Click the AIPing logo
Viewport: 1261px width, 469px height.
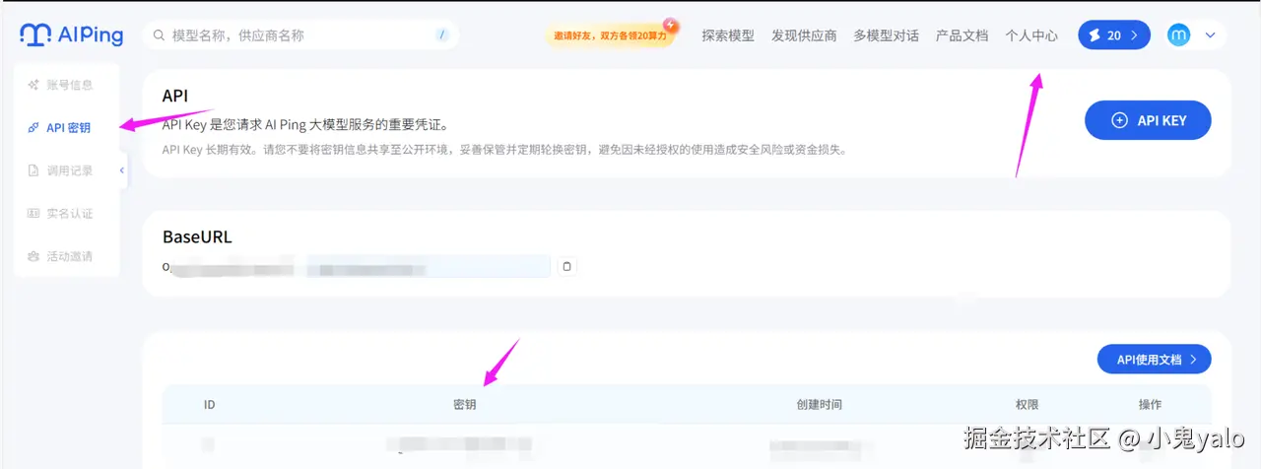pos(71,35)
